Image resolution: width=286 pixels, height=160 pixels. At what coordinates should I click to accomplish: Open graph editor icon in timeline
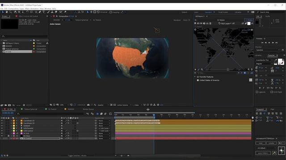[x=110, y=114]
